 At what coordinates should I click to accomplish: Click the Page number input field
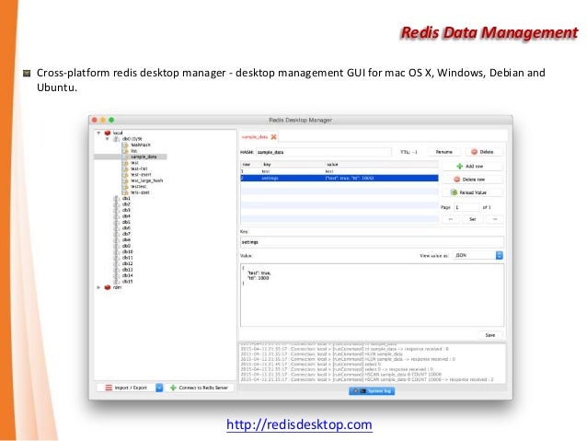pos(466,207)
